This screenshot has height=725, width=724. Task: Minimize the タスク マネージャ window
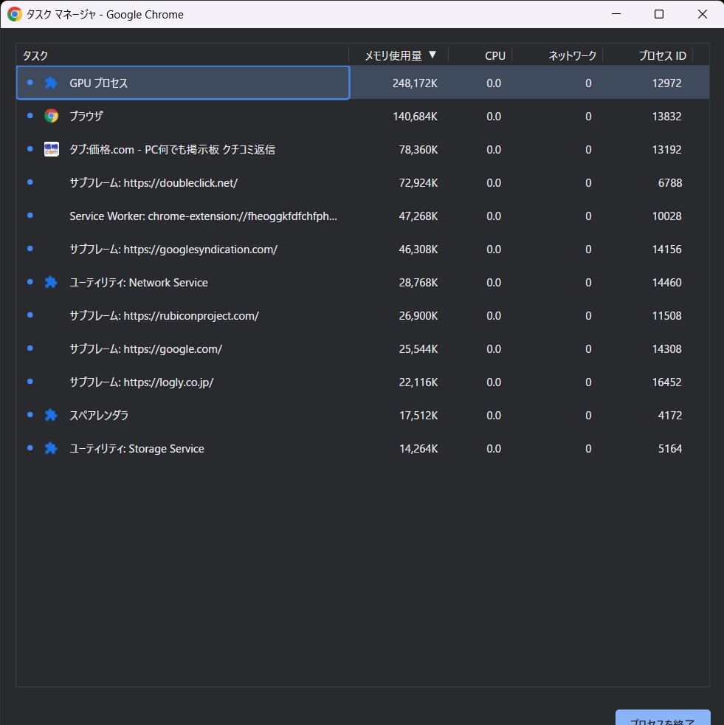(616, 14)
